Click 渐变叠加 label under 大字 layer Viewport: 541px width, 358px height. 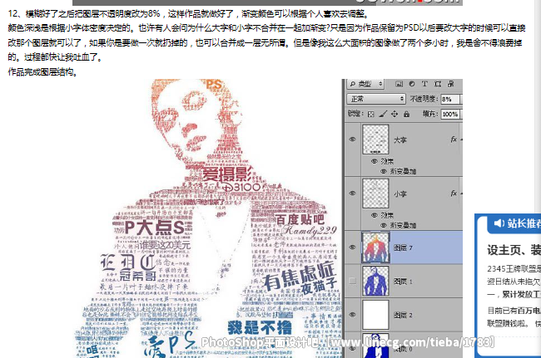pos(403,171)
